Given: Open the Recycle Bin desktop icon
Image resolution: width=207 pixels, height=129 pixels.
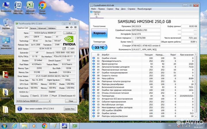Looking at the screenshot, I should 6,24.
